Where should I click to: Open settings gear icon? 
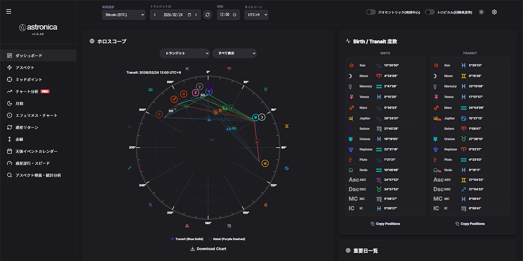coord(494,12)
